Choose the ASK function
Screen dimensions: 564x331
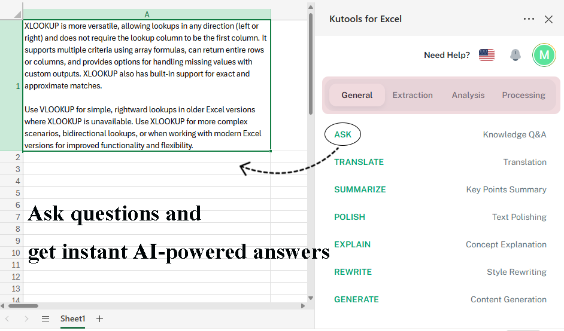coord(342,134)
